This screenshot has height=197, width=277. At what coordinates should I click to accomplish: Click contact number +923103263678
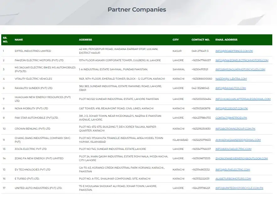[x=201, y=108]
